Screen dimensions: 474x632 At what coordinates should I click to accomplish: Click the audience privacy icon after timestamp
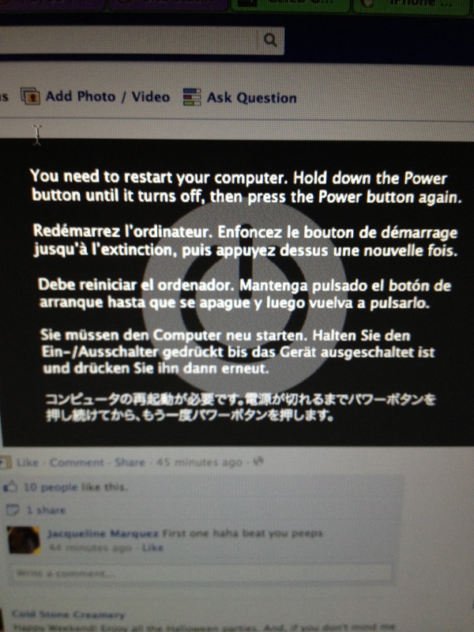coord(258,462)
